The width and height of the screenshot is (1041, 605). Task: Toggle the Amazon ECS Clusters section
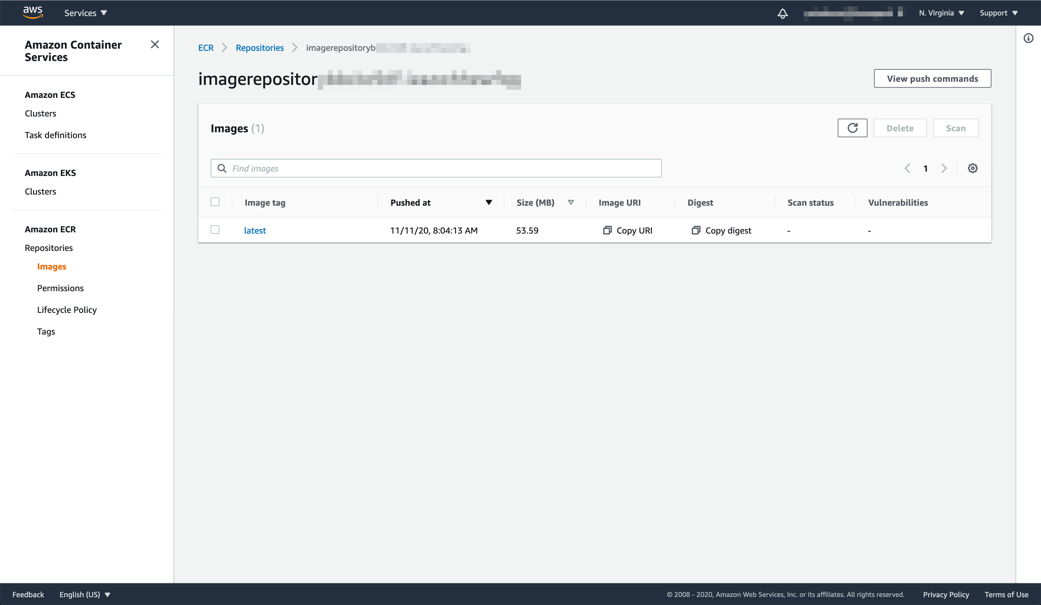40,113
